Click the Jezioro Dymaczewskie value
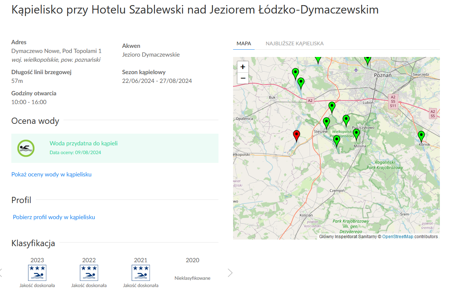Viewport: 449px width, 294px height. pos(151,54)
